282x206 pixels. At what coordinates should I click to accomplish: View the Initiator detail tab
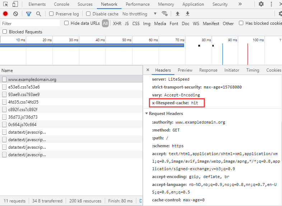232,70
